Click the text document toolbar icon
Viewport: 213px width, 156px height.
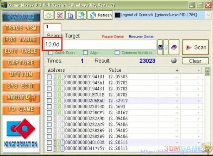70,15
